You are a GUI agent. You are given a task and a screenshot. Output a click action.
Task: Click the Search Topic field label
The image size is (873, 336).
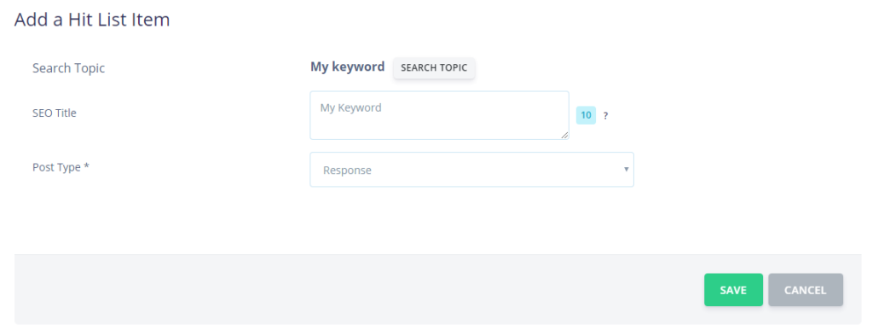tap(68, 68)
